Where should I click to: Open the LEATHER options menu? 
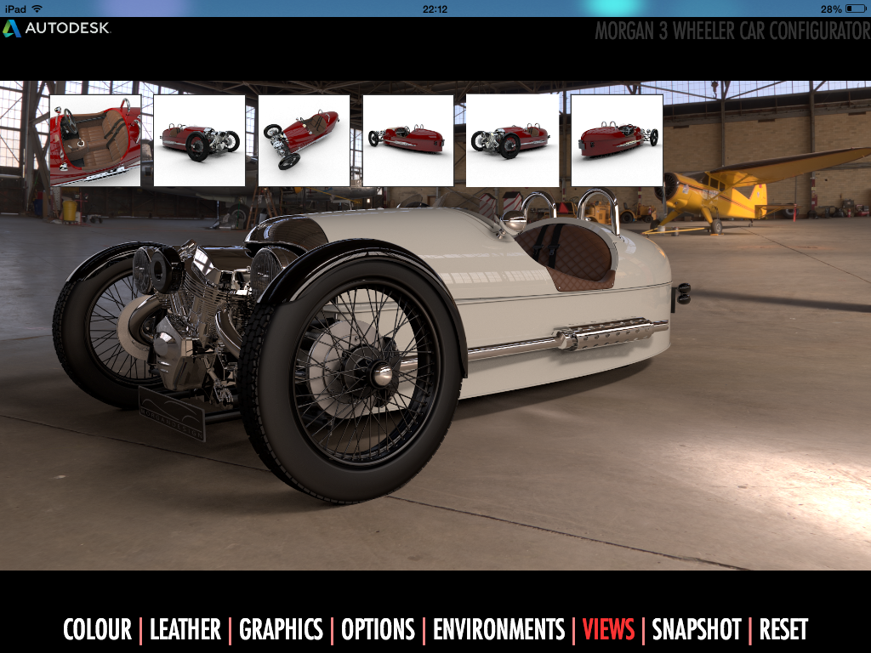185,630
